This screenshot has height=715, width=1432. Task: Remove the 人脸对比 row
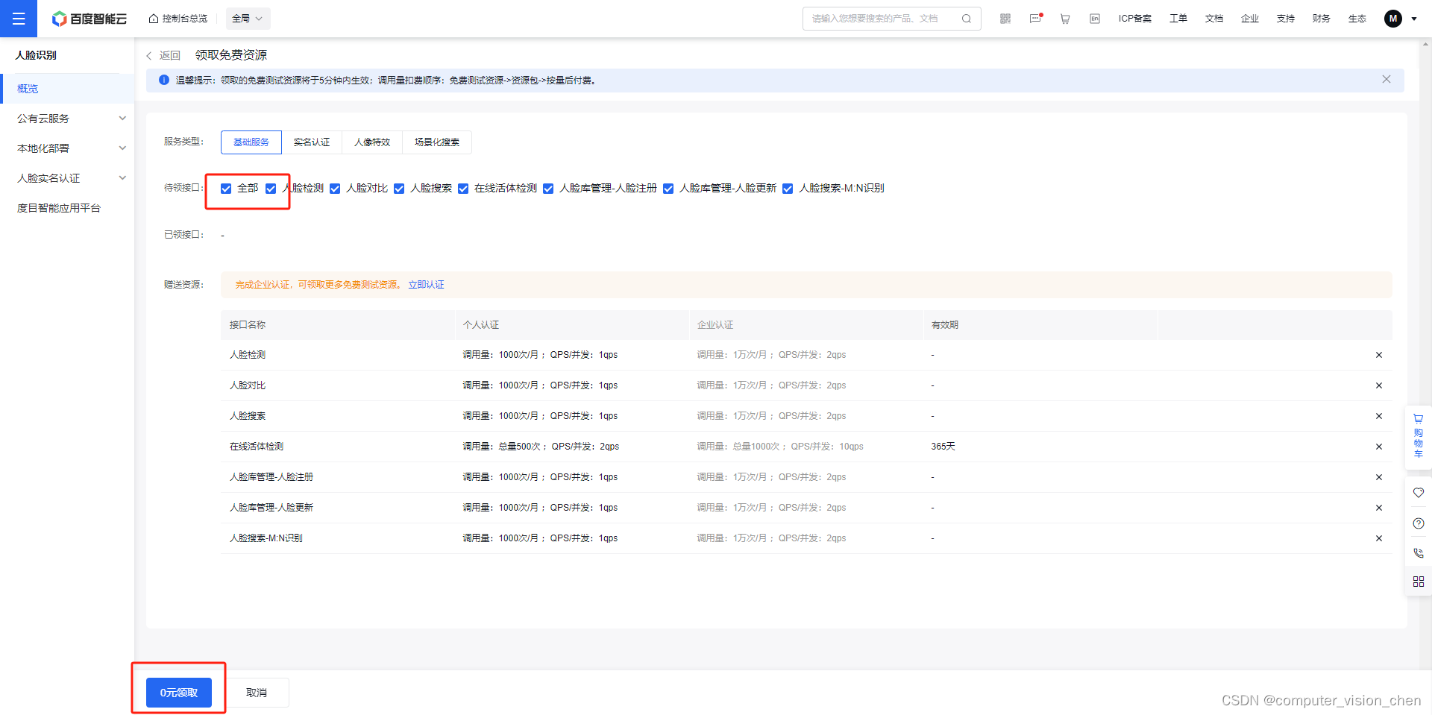tap(1379, 385)
